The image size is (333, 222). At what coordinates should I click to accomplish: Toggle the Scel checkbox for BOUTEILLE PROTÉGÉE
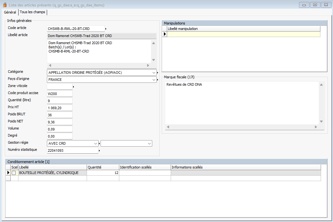coord(14,173)
